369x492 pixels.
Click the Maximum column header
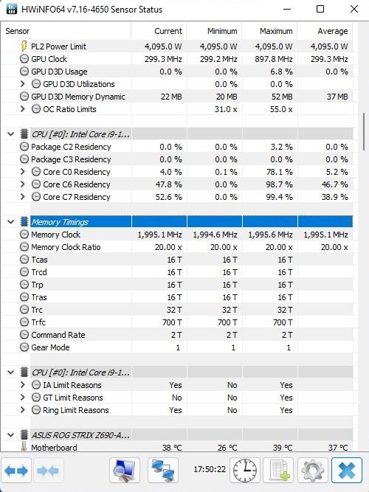(x=270, y=31)
